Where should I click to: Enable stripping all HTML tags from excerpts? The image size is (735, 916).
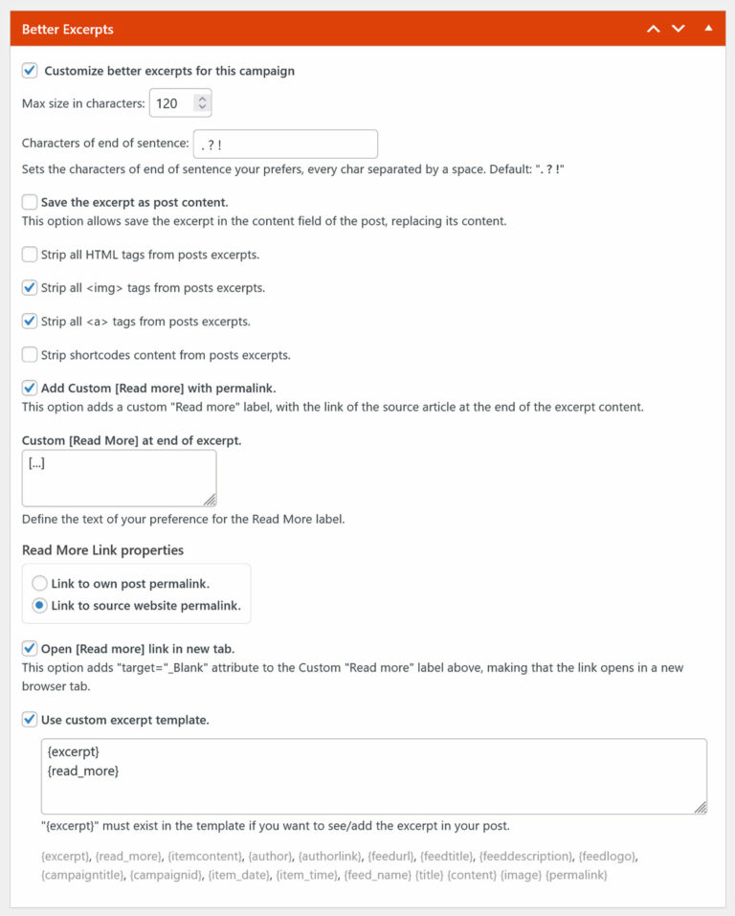click(x=28, y=254)
